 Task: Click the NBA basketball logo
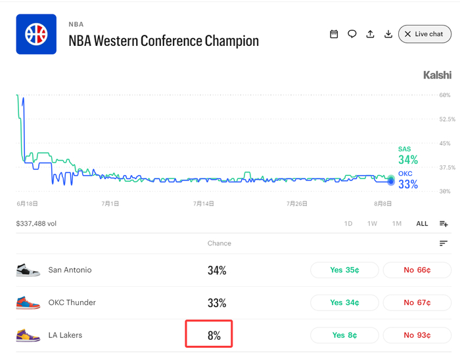pyautogui.click(x=36, y=34)
